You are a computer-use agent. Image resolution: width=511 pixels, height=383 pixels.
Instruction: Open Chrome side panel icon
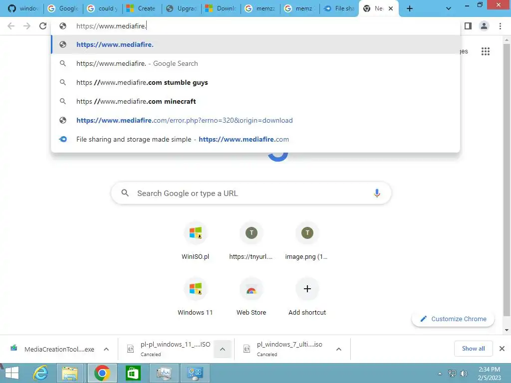point(468,26)
